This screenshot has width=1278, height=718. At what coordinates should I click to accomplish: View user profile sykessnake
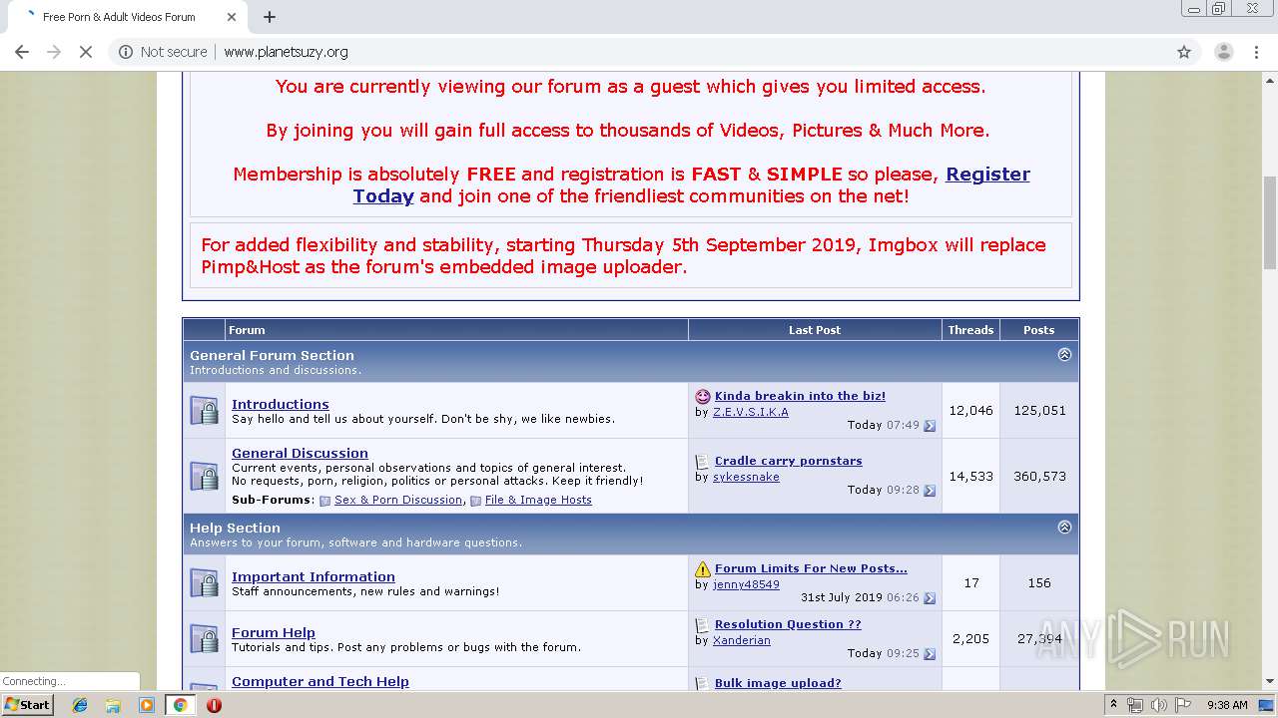(746, 477)
